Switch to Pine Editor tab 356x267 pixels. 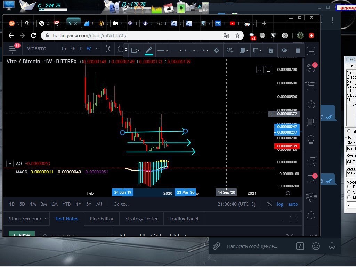[x=102, y=219]
